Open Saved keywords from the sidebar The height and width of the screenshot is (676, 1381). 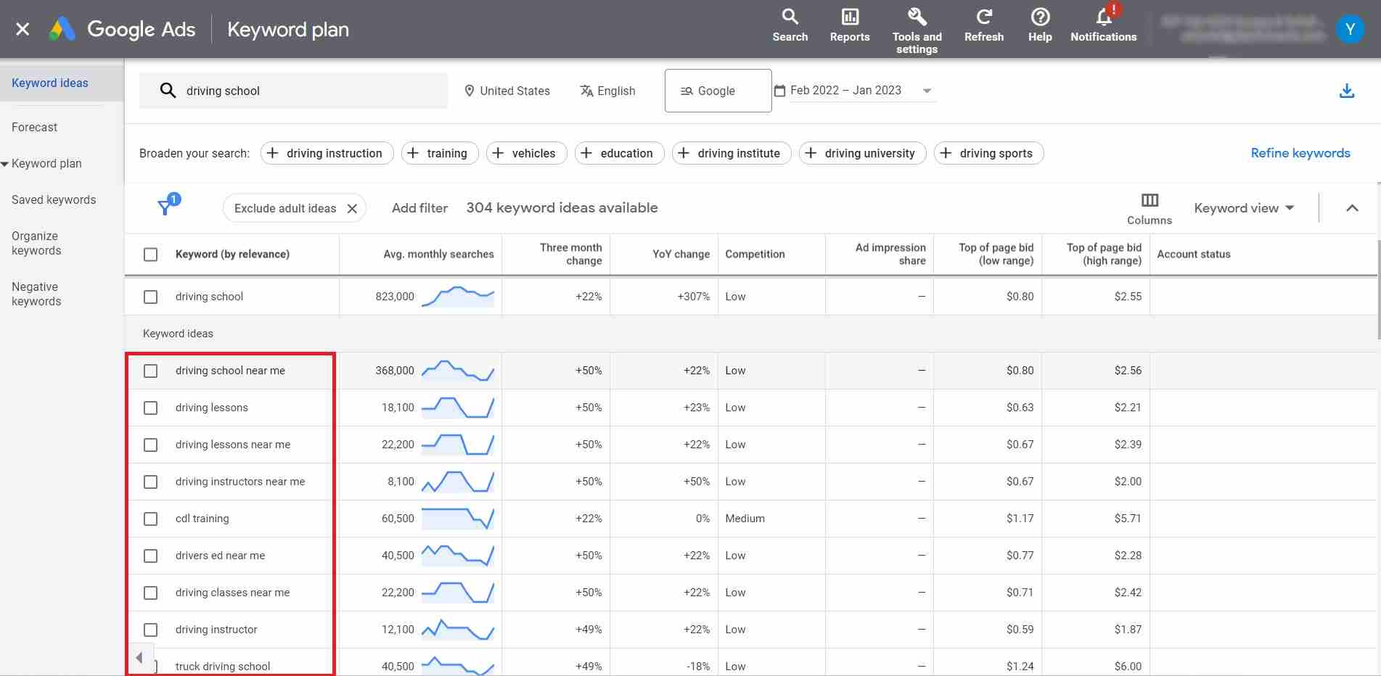coord(54,199)
